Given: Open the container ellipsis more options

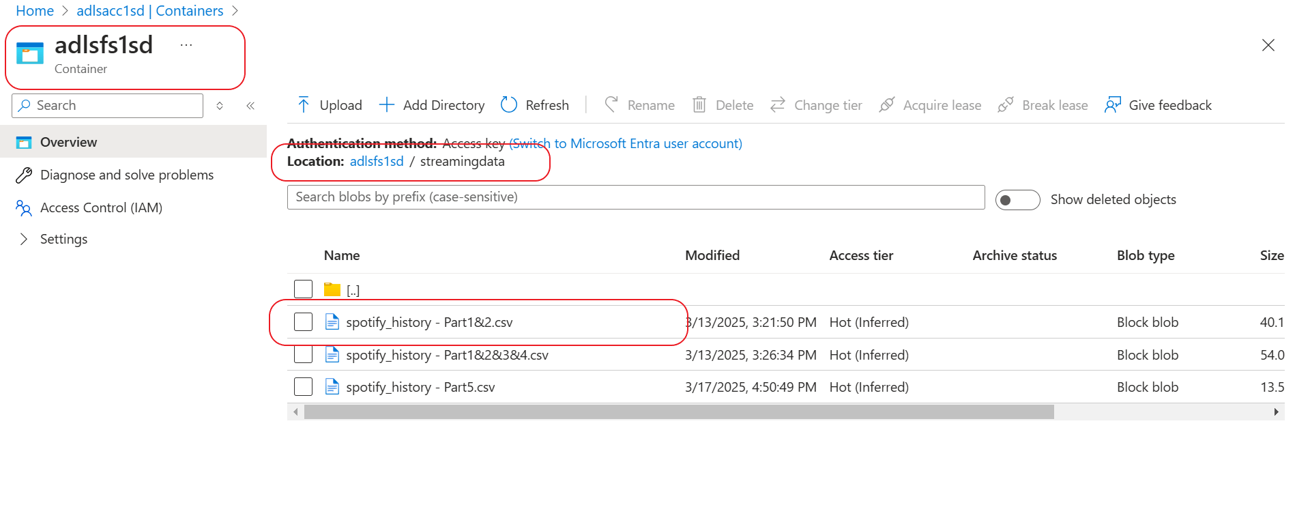Looking at the screenshot, I should pyautogui.click(x=186, y=45).
